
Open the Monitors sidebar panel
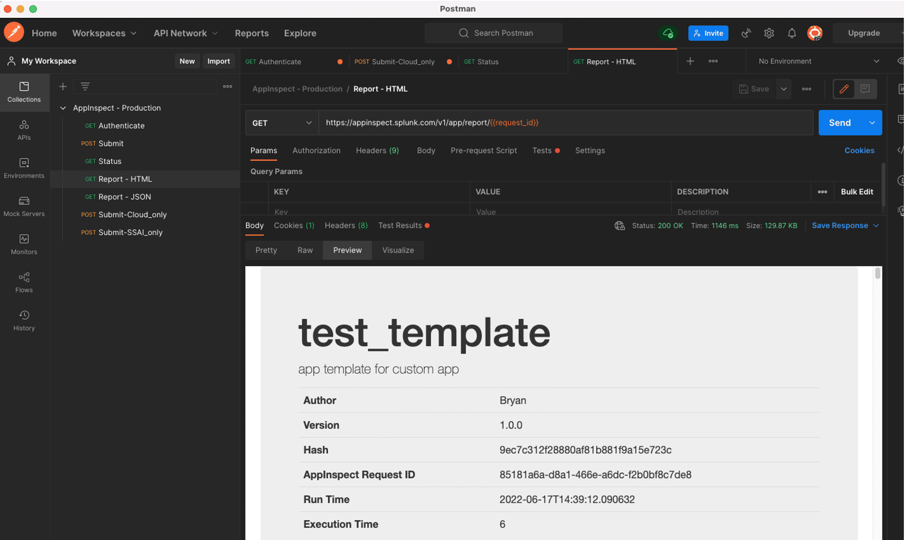(x=24, y=244)
